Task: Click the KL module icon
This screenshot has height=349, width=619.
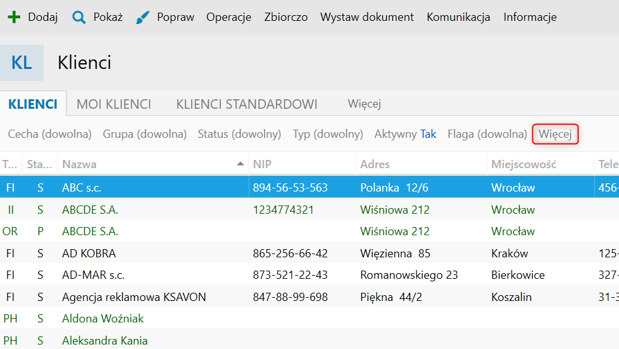Action: click(x=22, y=63)
